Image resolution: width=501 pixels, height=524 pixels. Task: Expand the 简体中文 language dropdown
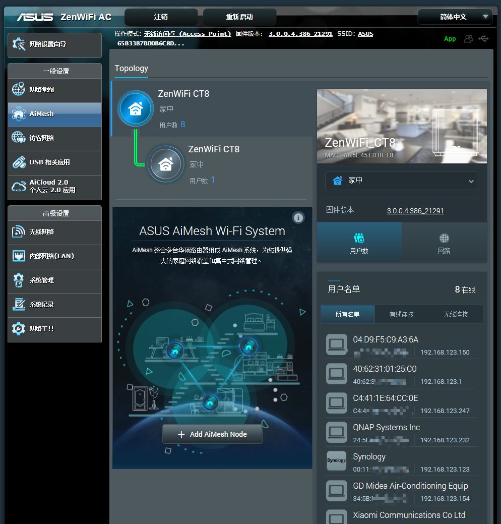point(455,17)
